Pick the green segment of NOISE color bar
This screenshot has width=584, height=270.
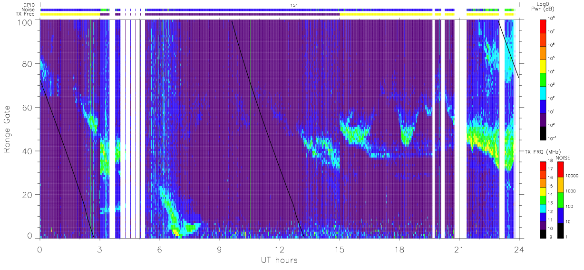click(x=560, y=199)
